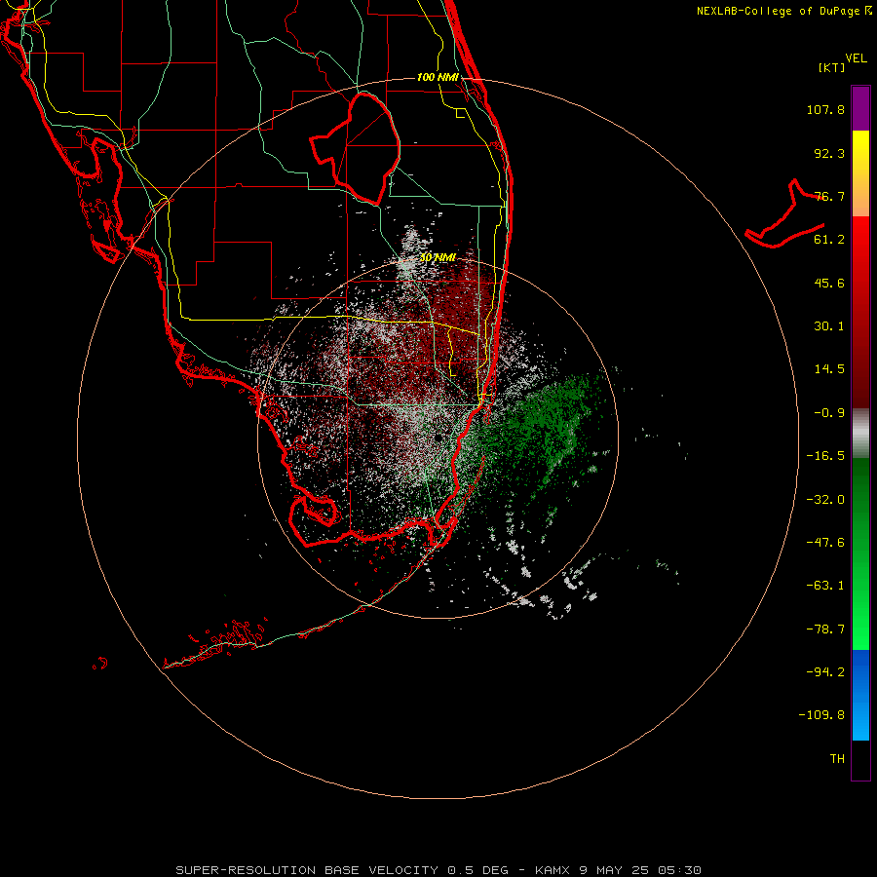This screenshot has width=877, height=877.
Task: Pick the purple segment of the velocity color bar
Action: [860, 108]
